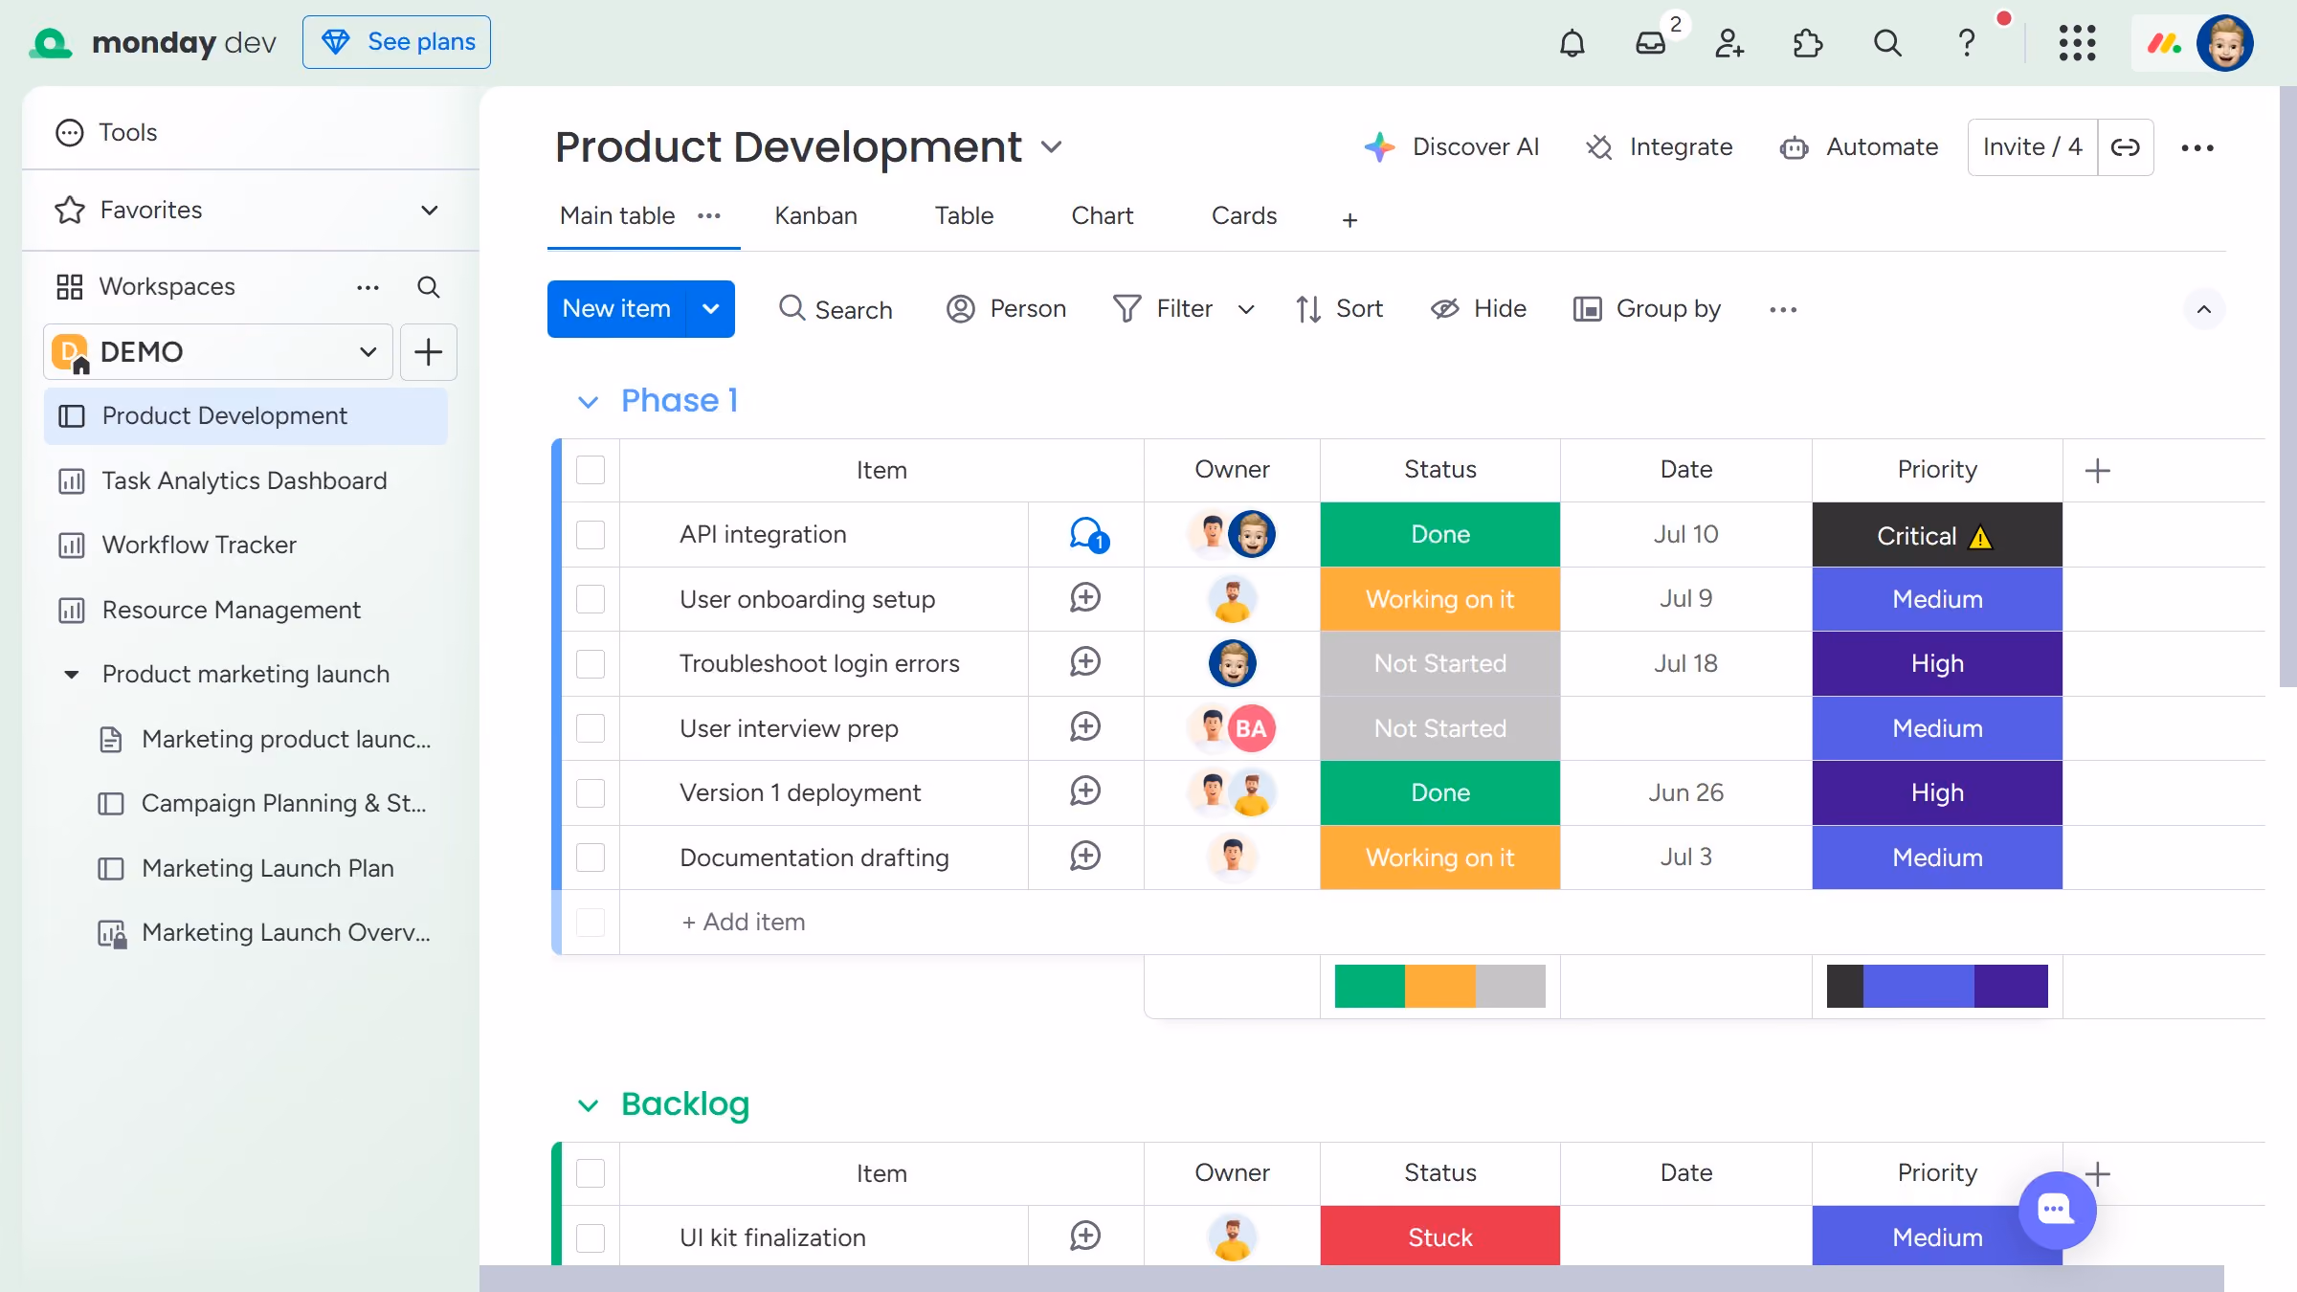Click the top bar search magnifier

1887,43
